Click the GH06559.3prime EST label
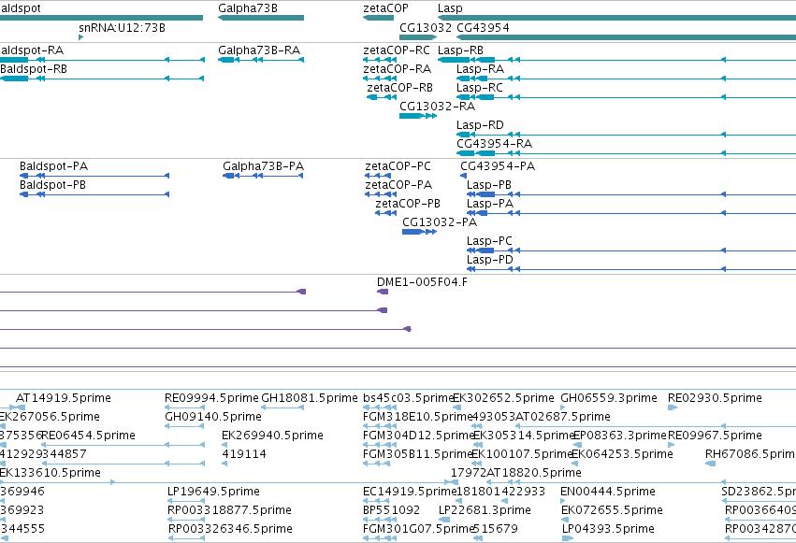 (609, 398)
